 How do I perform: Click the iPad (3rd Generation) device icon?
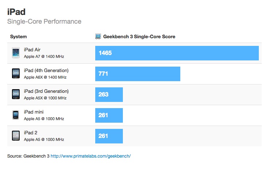coord(16,94)
